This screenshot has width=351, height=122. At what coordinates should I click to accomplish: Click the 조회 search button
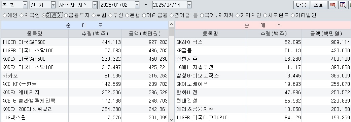(319, 5)
